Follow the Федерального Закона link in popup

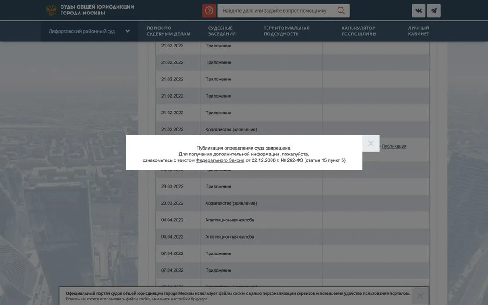220,160
